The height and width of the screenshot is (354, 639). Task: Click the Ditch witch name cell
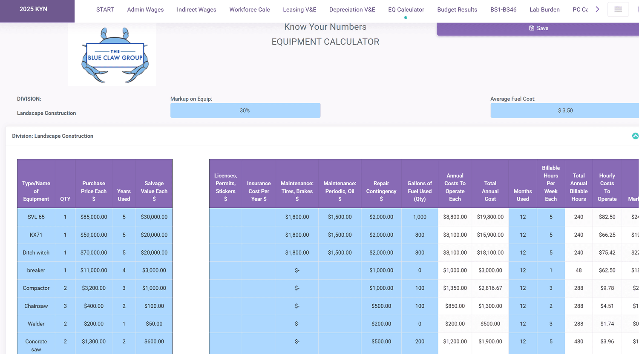[x=36, y=253]
